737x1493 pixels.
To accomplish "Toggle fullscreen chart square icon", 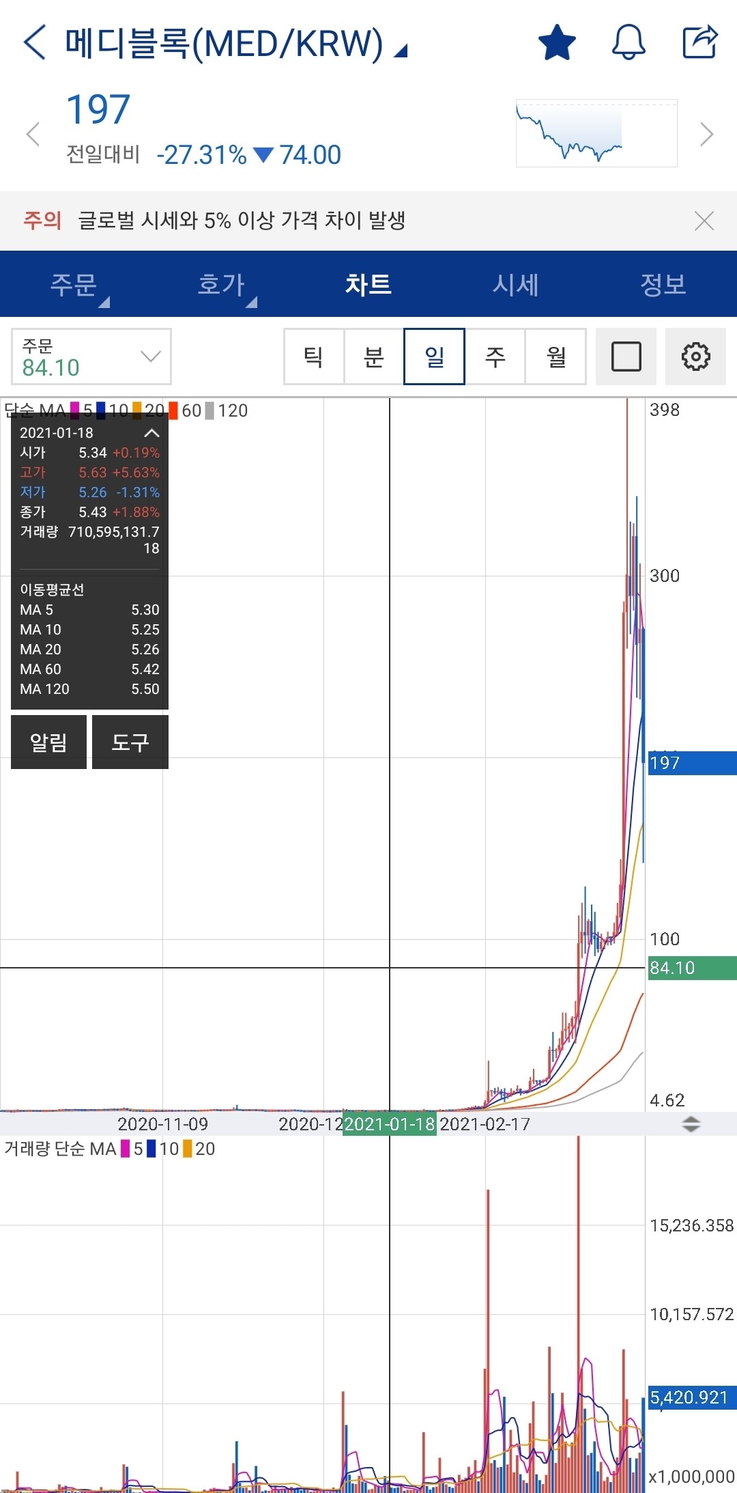I will click(x=626, y=357).
